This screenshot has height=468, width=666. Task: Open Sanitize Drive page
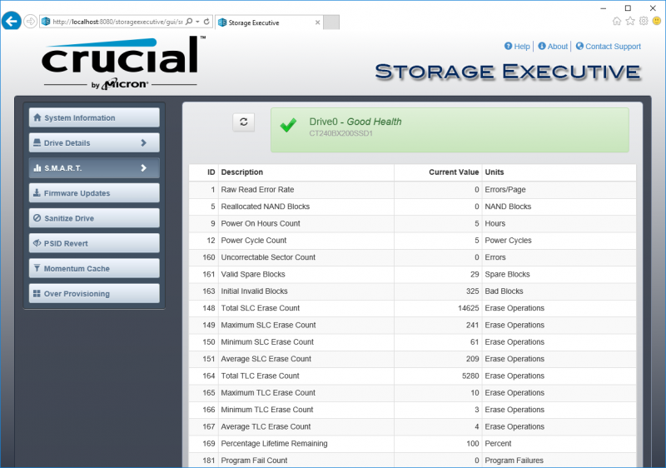point(94,218)
